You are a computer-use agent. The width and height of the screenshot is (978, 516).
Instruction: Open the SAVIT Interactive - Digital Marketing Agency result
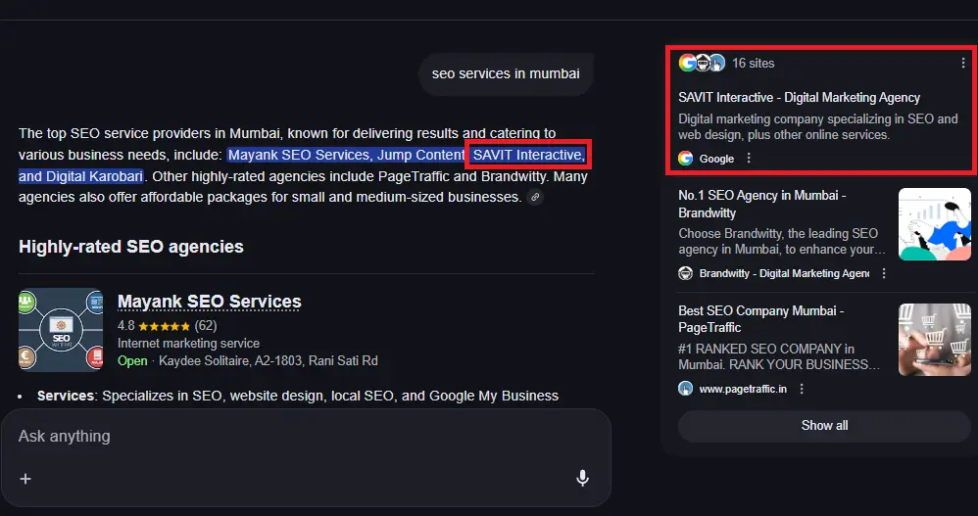799,98
